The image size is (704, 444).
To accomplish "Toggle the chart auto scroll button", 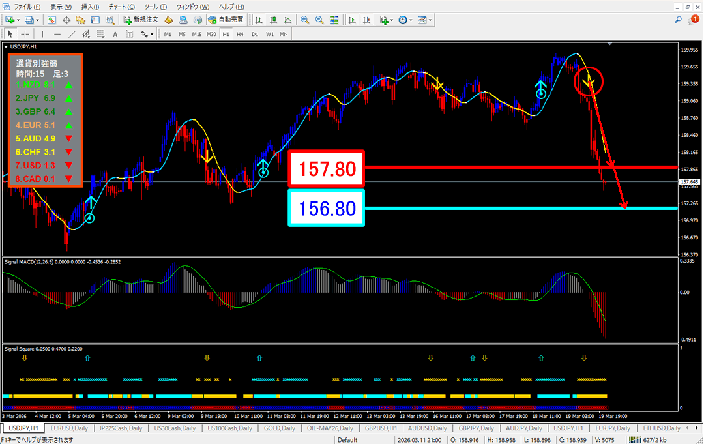I will click(353, 20).
